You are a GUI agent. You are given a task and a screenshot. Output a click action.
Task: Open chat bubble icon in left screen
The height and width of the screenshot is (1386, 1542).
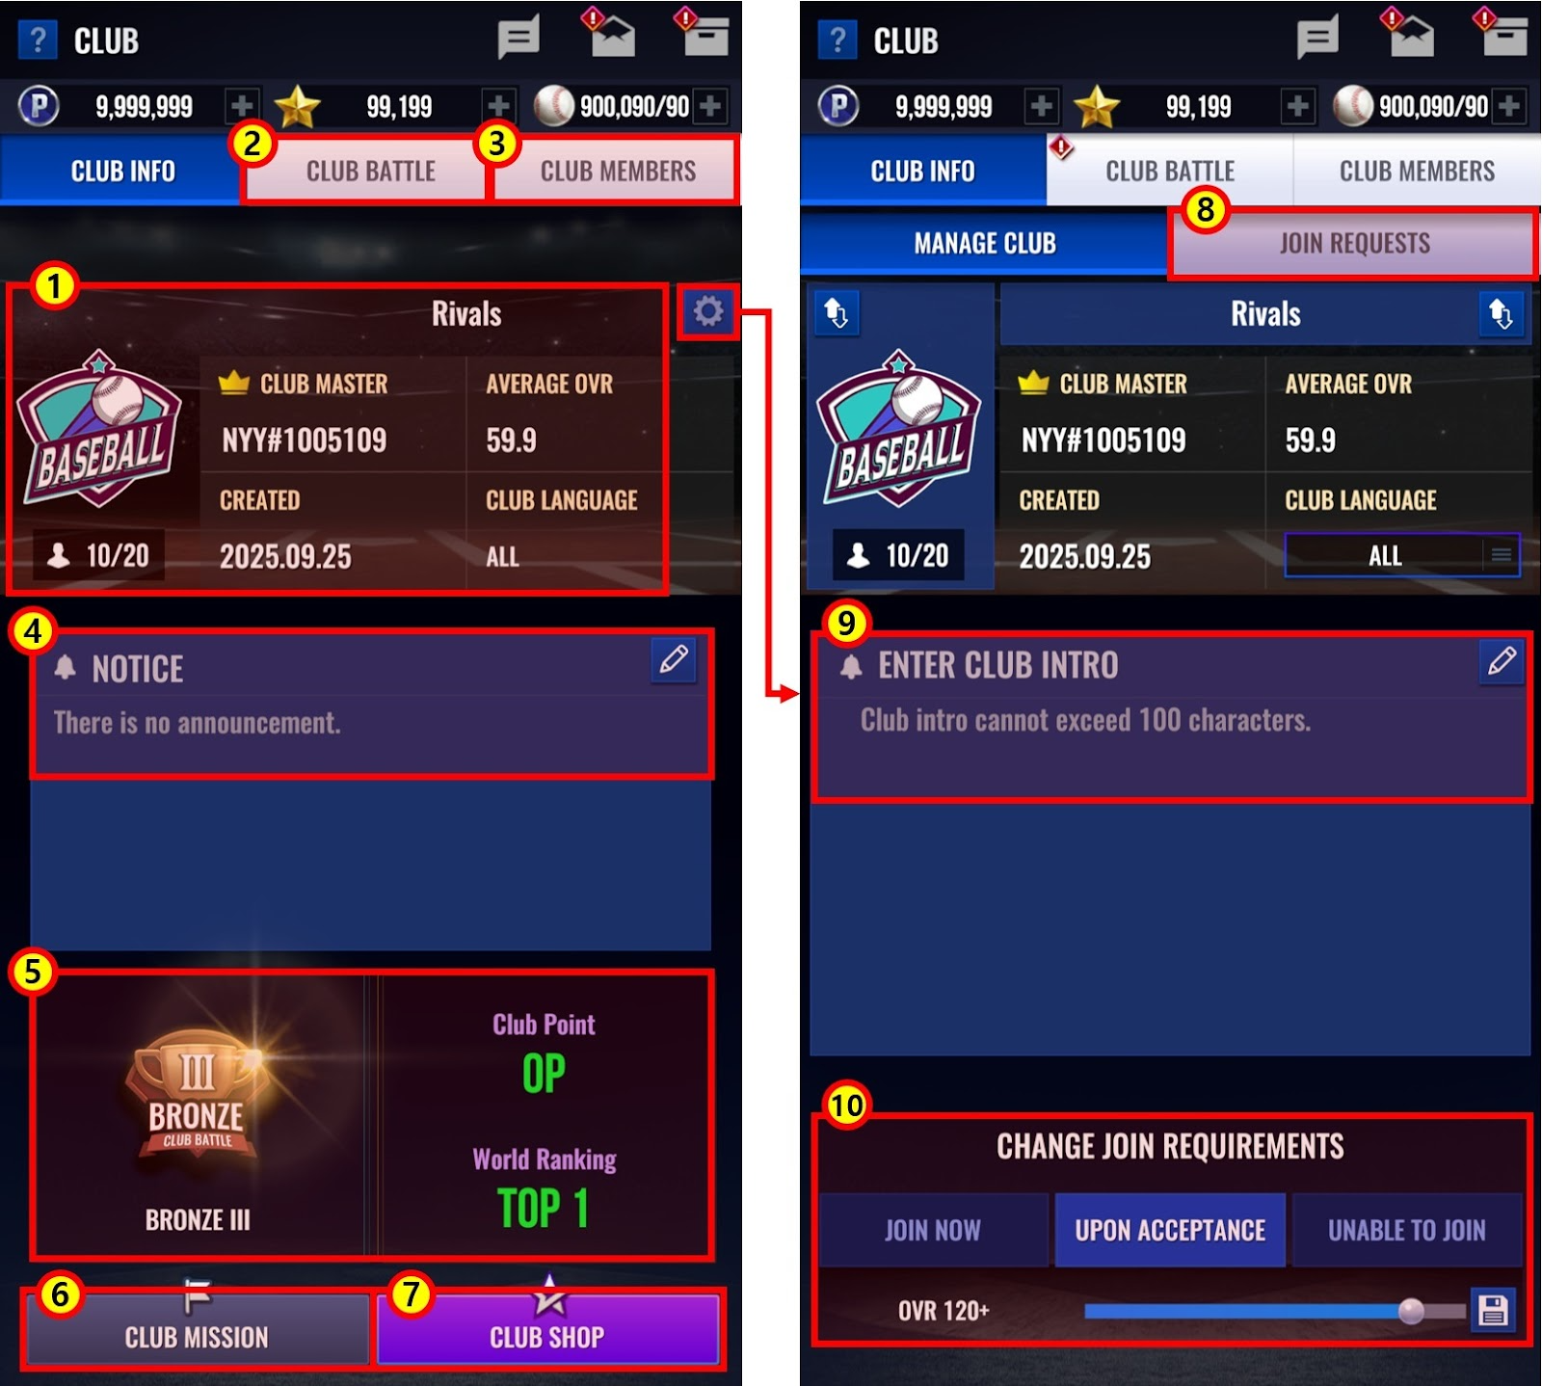(x=518, y=39)
